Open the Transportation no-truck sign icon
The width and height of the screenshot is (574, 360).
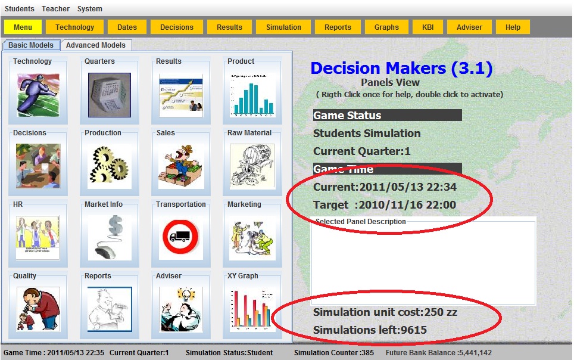(x=181, y=237)
